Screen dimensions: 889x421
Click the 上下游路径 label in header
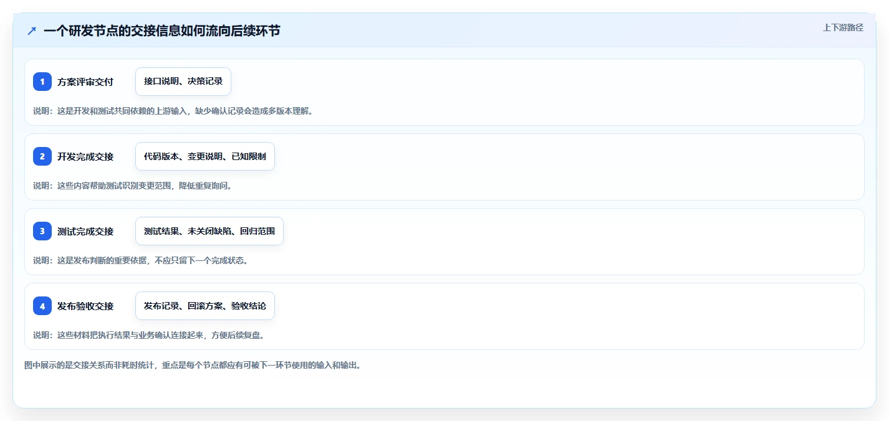pos(843,27)
